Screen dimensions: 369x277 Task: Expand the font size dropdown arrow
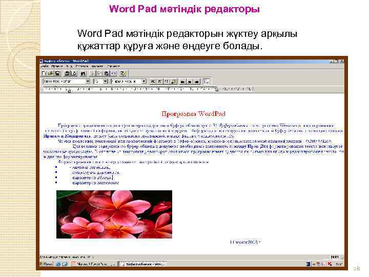coord(106,81)
